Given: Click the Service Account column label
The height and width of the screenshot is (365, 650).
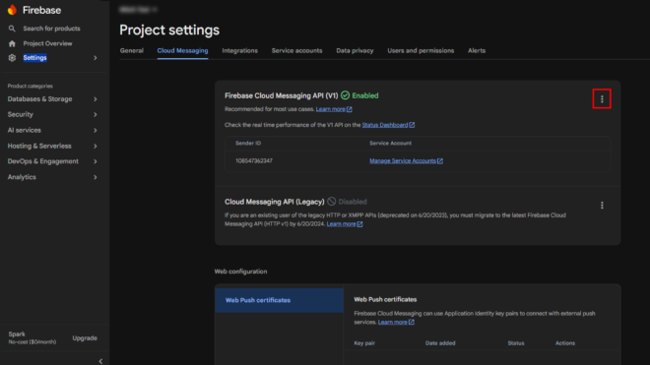Looking at the screenshot, I should (x=391, y=144).
